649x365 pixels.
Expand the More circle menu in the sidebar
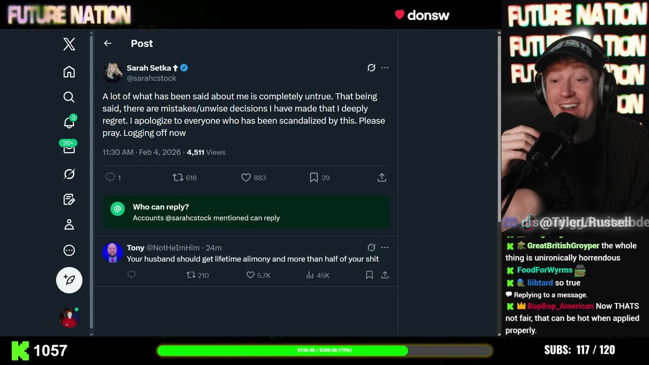coord(69,250)
